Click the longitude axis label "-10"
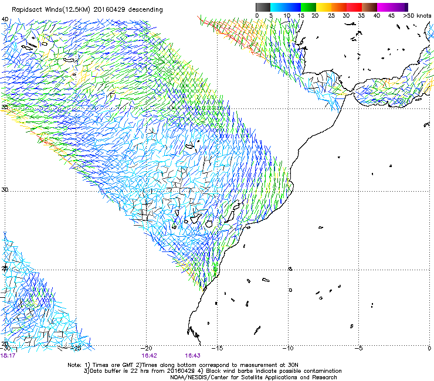This screenshot has width=434, height=381. (288, 348)
